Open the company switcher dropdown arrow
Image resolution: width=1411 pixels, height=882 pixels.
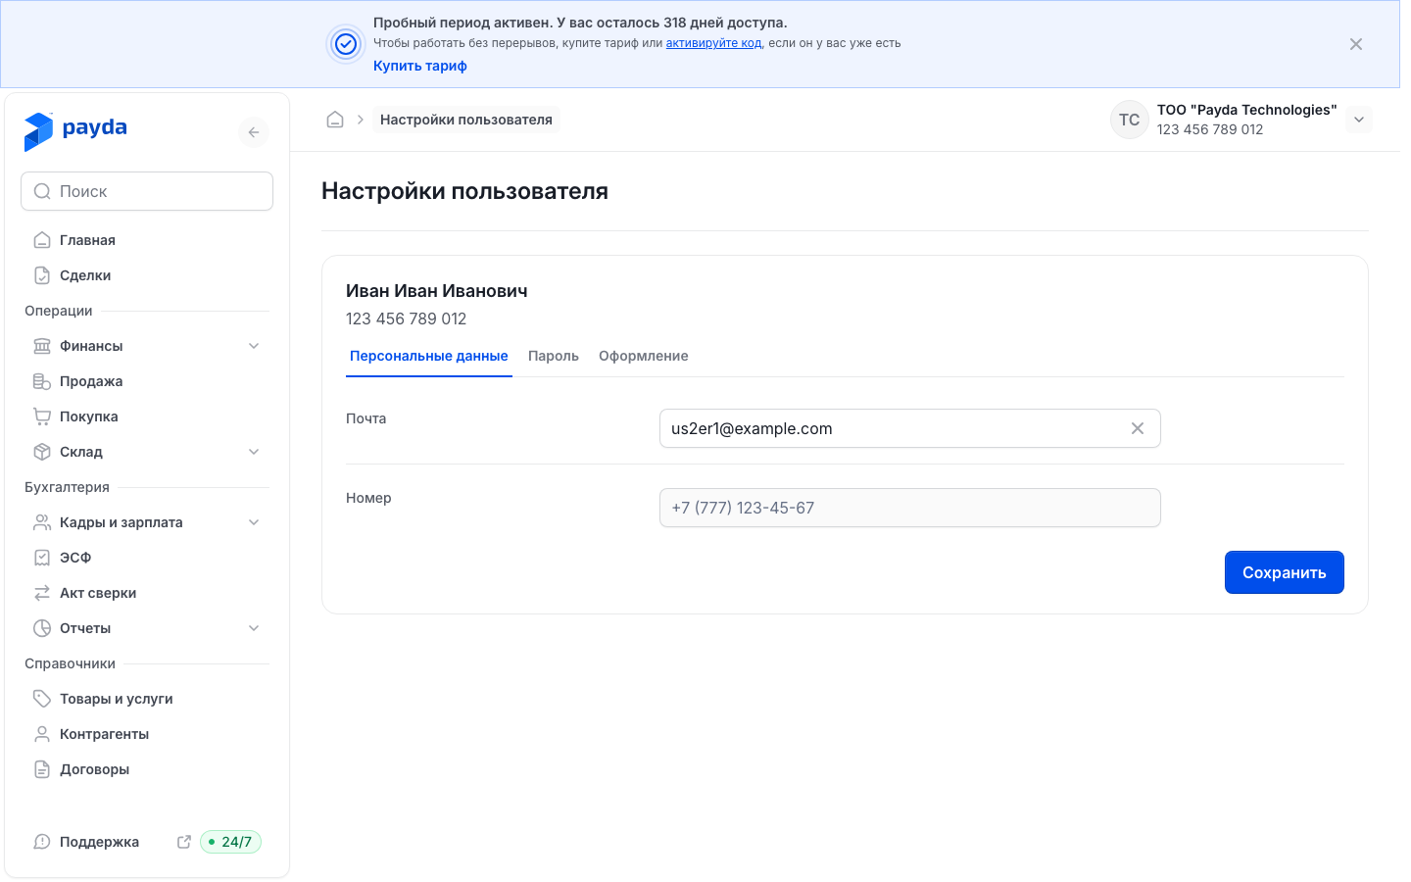click(1359, 120)
